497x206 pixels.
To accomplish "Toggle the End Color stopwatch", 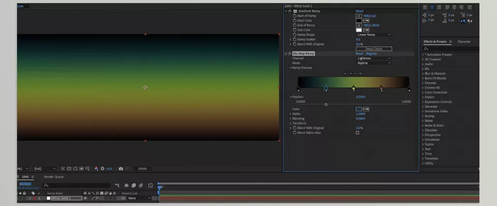I will coord(295,30).
